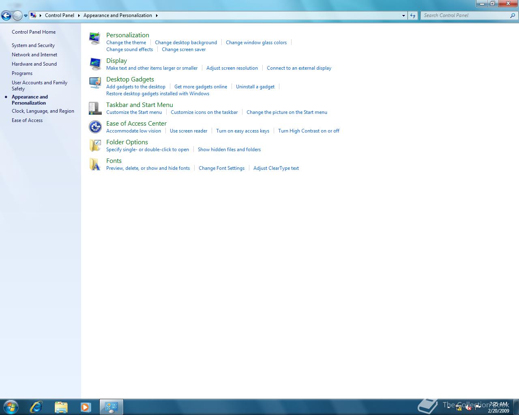Expand the arrow after Control Panel breadcrumb

coord(79,15)
